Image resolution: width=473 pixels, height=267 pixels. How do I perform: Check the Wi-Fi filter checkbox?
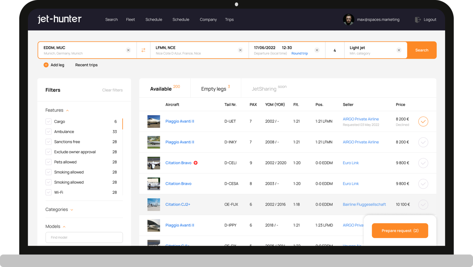(48, 193)
